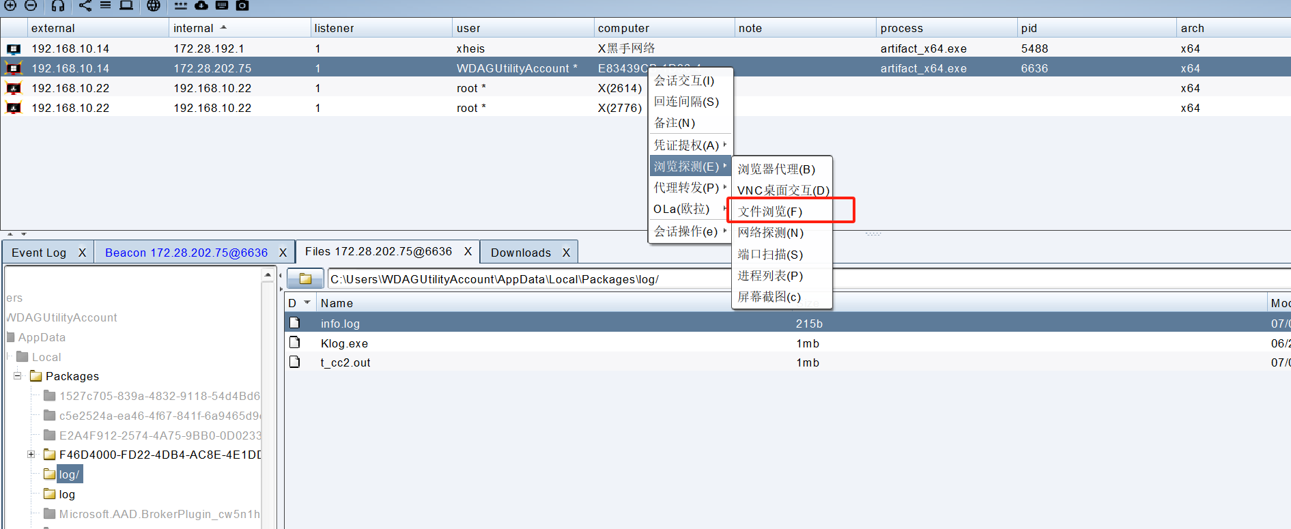Select the info.log file row
Viewport: 1291px width, 529px height.
pyautogui.click(x=788, y=323)
